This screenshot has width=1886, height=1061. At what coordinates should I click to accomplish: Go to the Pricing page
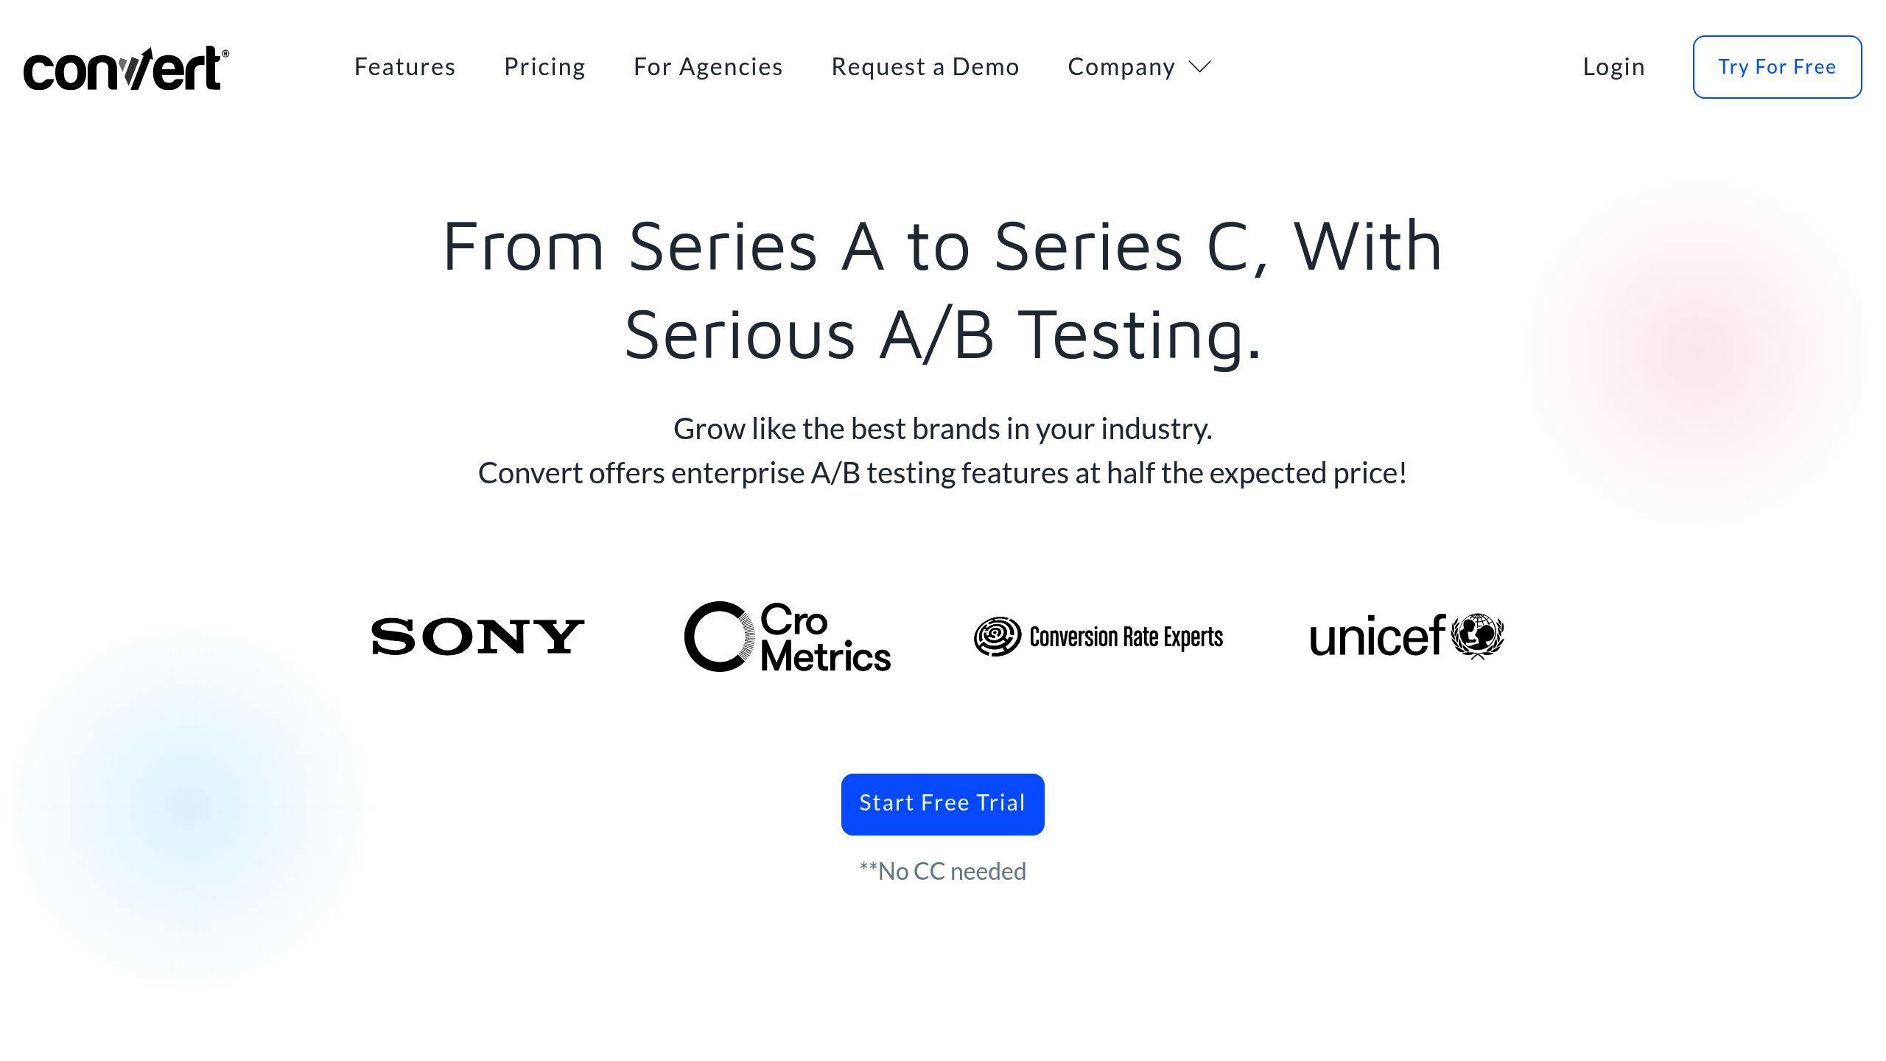pos(544,67)
